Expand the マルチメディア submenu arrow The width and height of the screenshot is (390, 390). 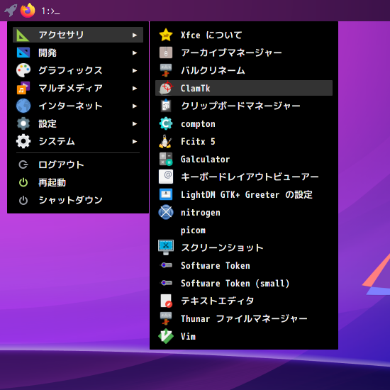[x=135, y=89]
